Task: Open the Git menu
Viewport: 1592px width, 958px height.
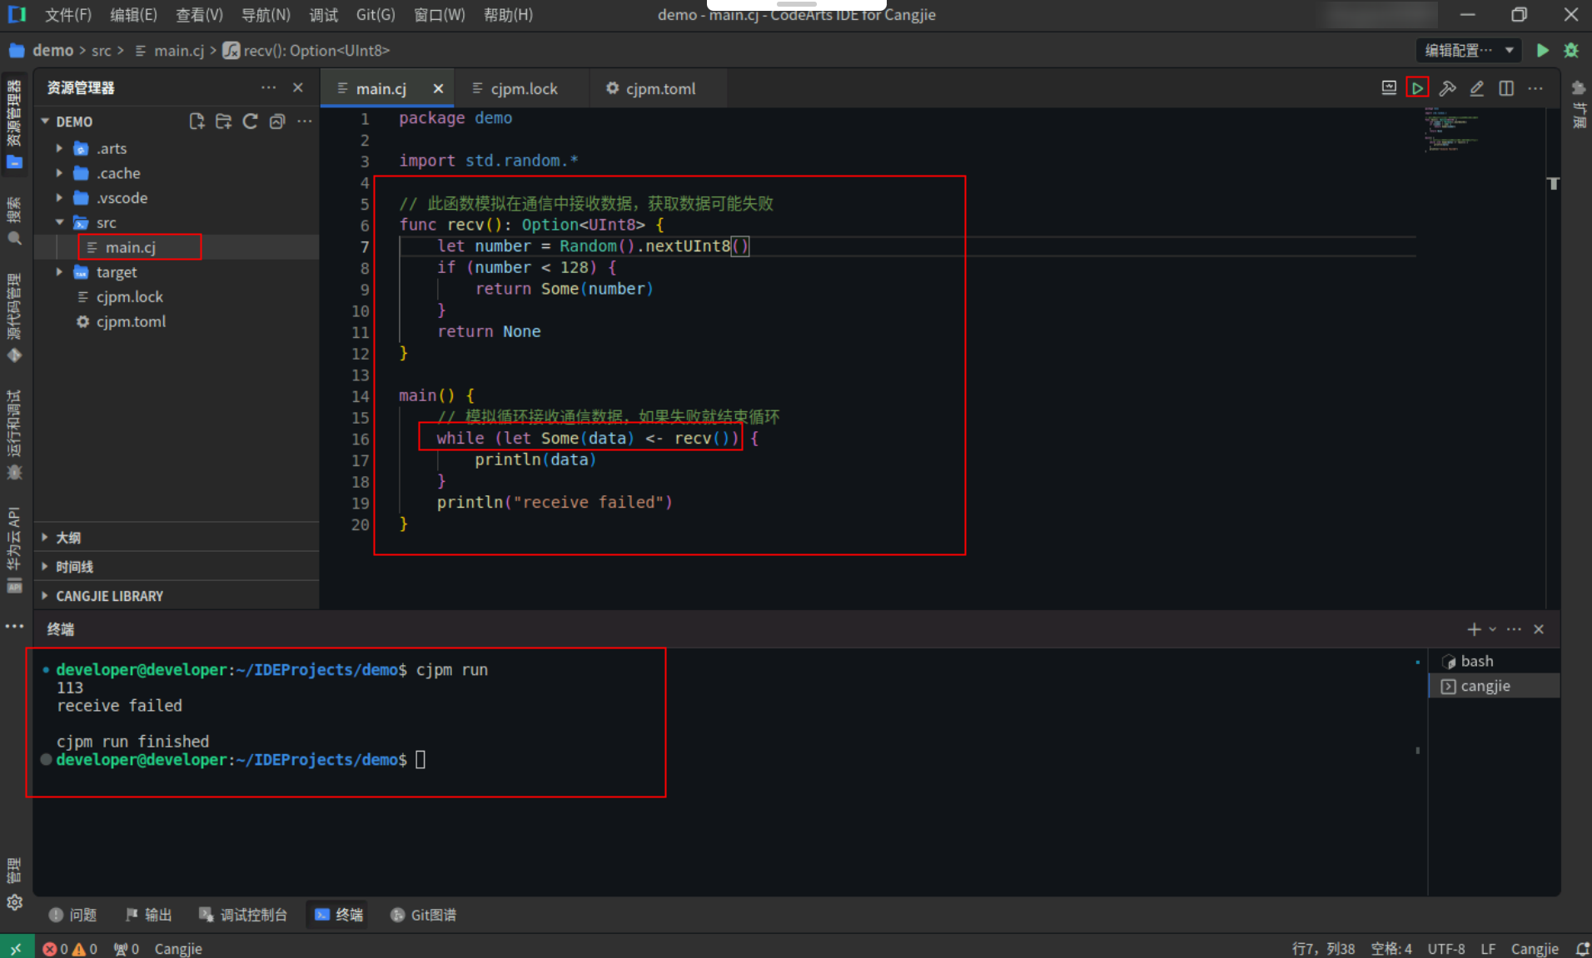Action: pyautogui.click(x=376, y=15)
